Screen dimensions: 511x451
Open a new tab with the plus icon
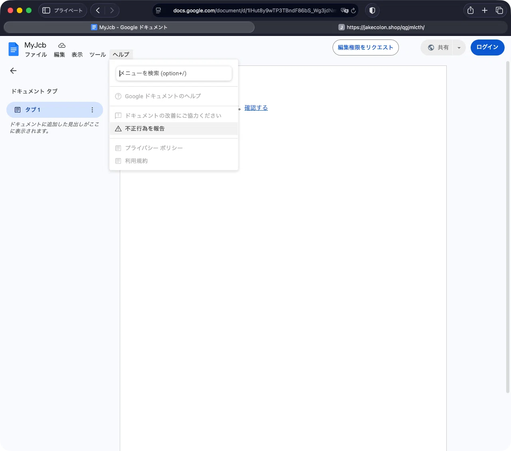coord(485,10)
